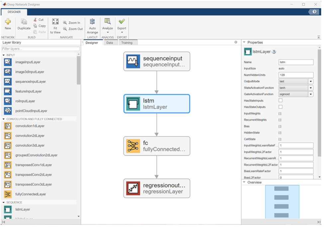Enable the HasStateOutputs checkbox
324x227 pixels.
click(280, 107)
